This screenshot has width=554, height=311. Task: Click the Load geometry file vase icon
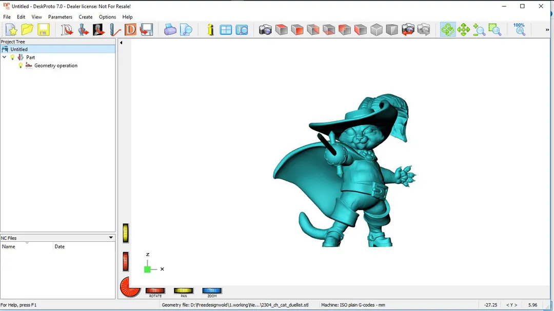tap(83, 30)
